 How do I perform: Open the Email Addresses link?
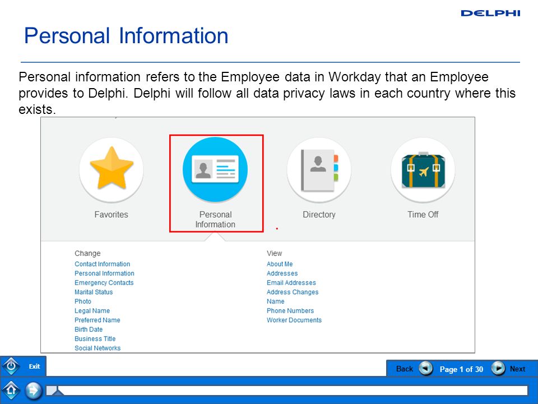pos(291,282)
